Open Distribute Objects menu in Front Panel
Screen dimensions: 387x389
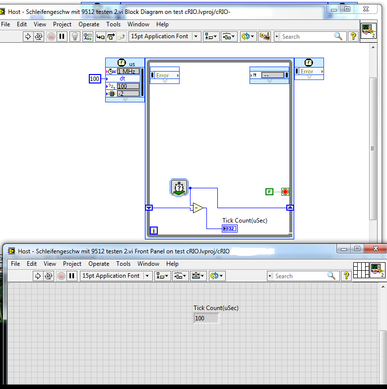[181, 276]
